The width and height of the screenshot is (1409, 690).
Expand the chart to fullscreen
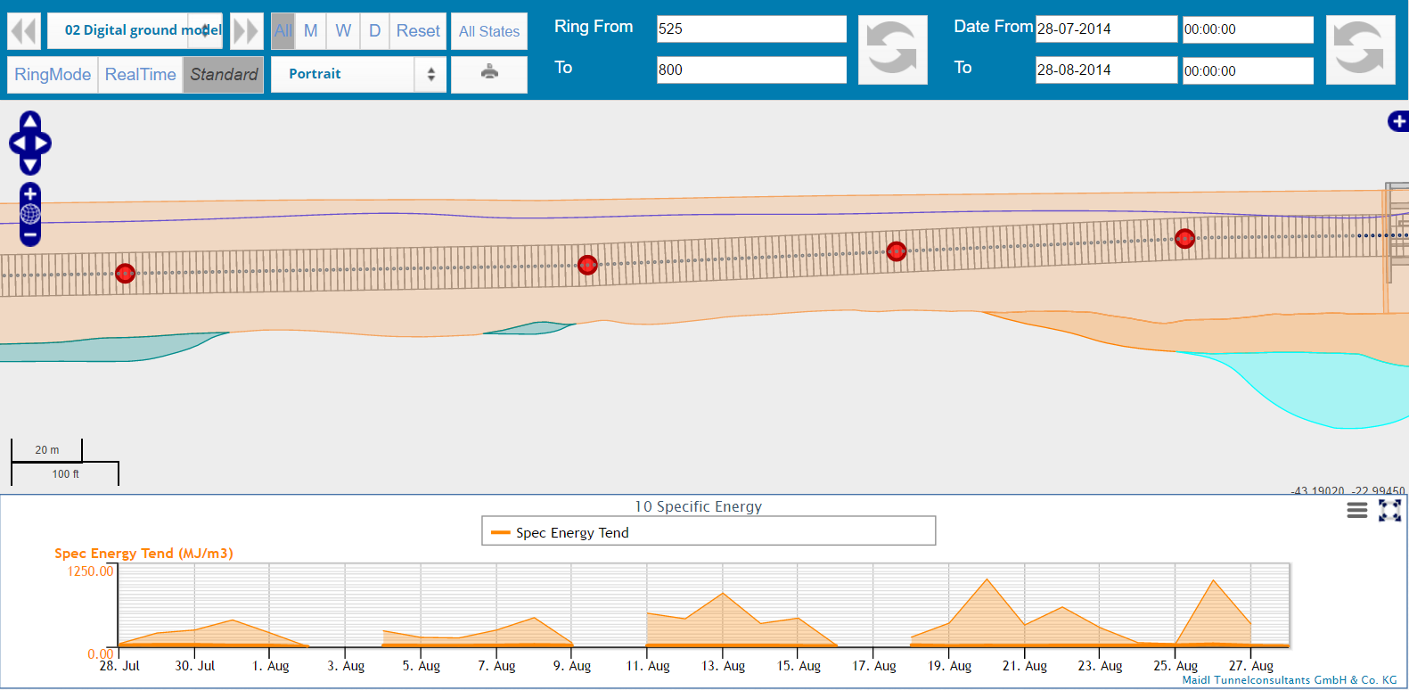coord(1389,510)
